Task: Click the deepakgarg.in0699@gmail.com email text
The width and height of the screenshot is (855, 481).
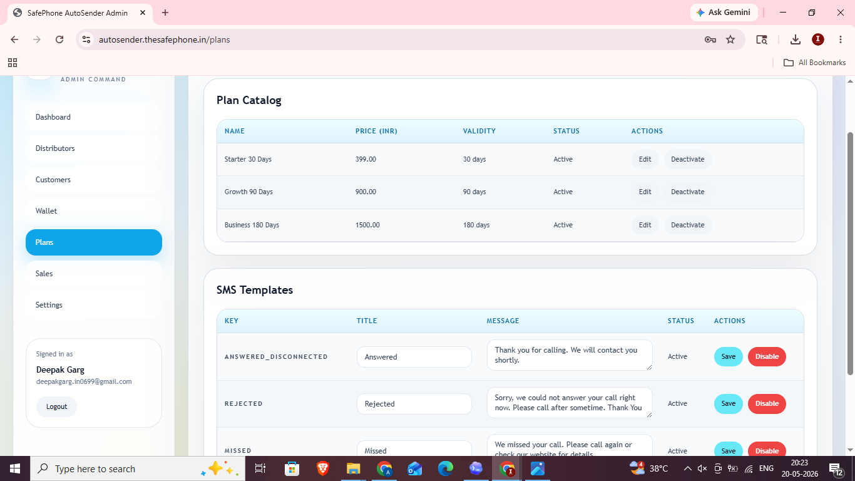Action: (84, 381)
